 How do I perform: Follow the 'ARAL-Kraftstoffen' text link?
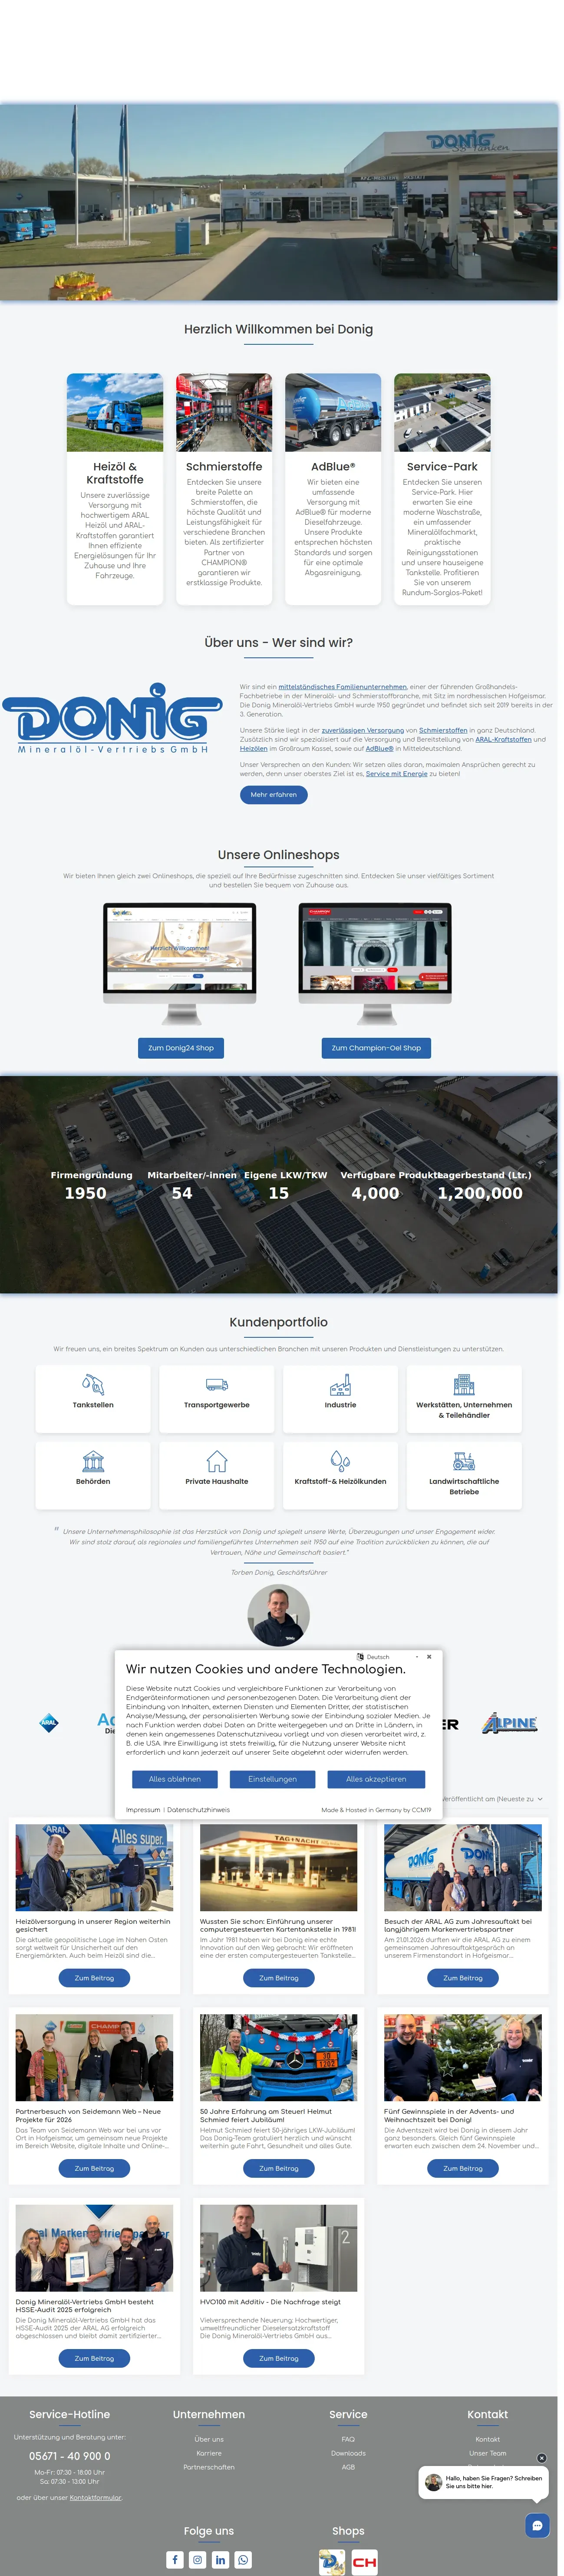[x=503, y=739]
